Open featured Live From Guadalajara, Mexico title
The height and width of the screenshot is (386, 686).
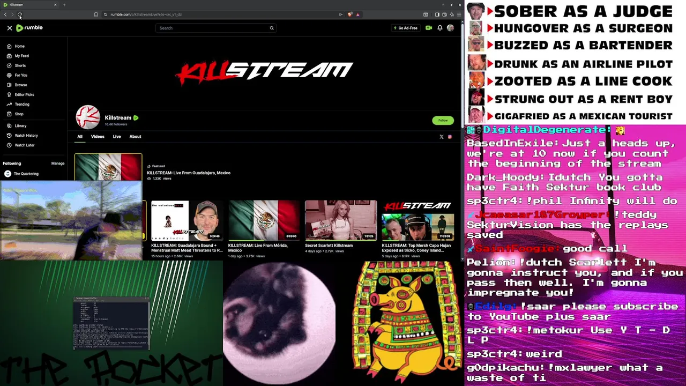point(189,173)
